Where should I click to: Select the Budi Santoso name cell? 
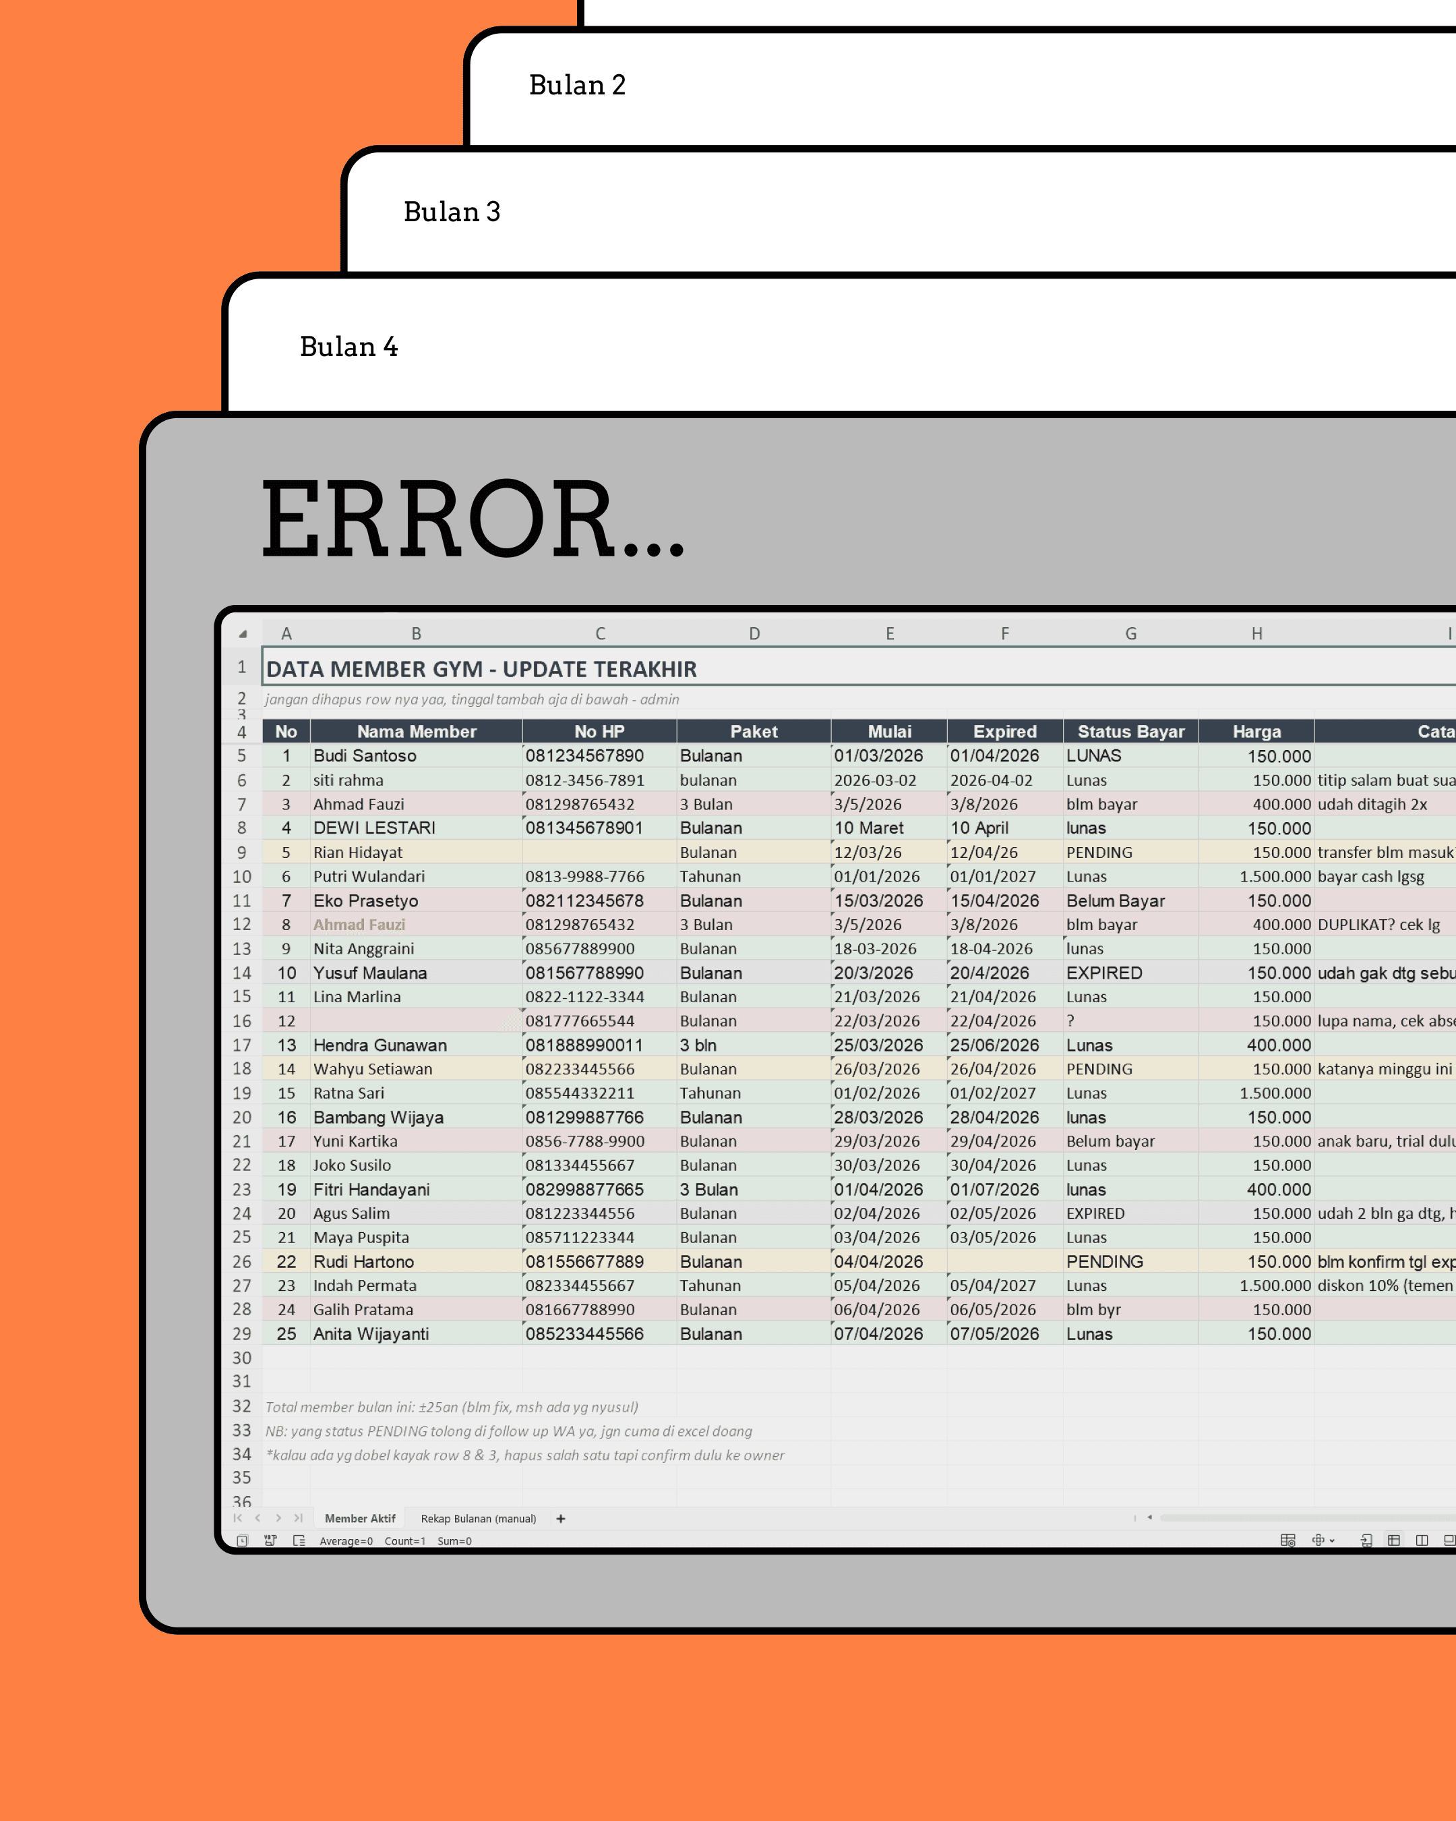coord(417,756)
